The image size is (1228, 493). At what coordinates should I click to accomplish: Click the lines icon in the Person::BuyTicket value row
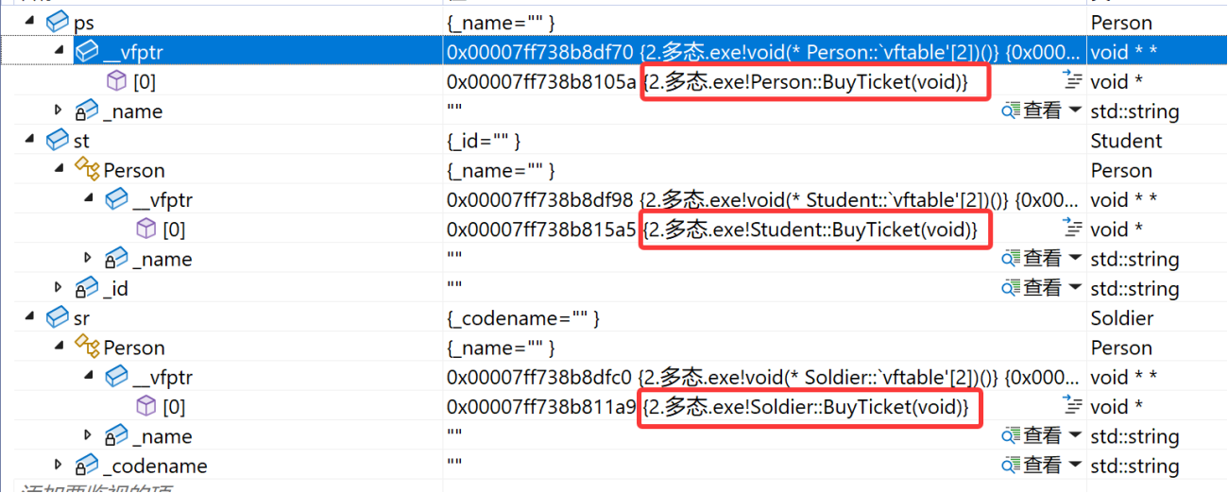1072,81
